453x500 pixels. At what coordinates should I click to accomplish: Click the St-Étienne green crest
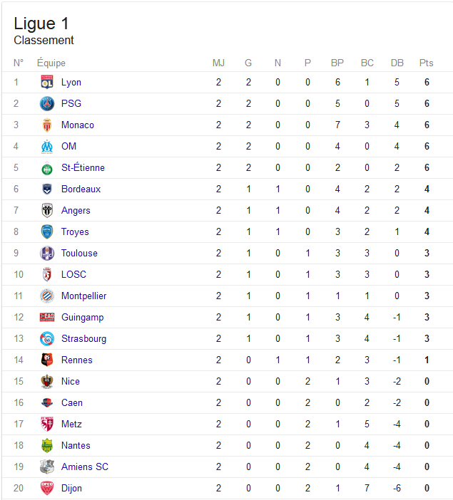[47, 168]
